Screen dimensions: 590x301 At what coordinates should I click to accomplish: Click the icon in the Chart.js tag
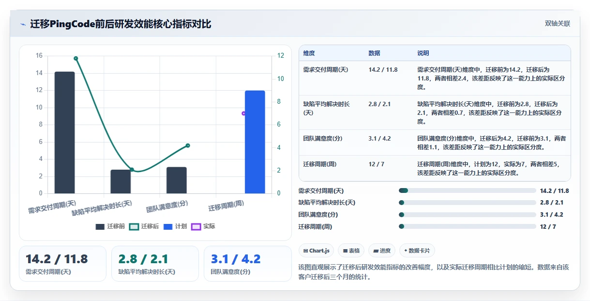click(x=305, y=251)
